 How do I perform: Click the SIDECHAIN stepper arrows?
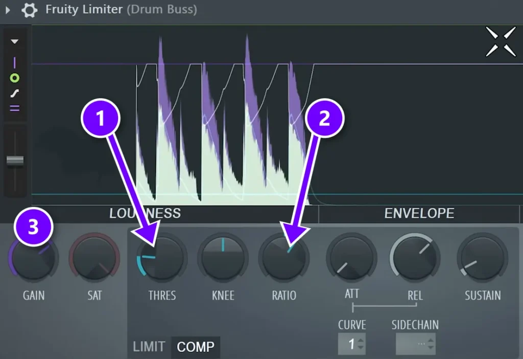[431, 344]
